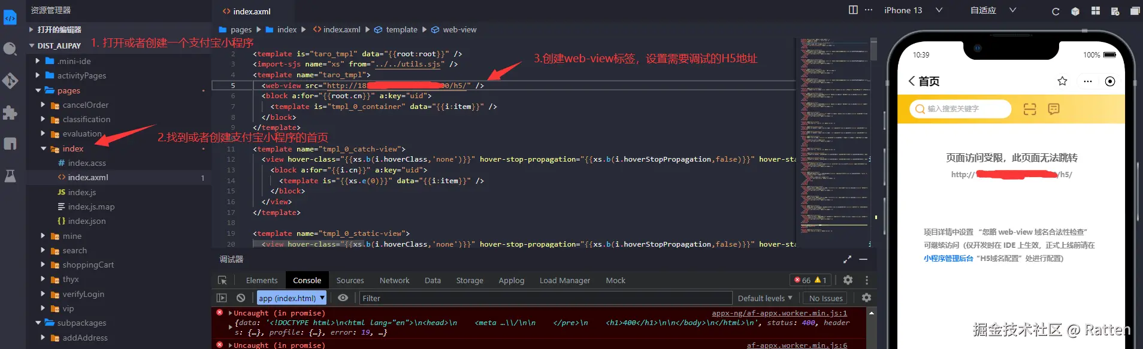Click the No Issues button
The image size is (1143, 349).
point(825,298)
